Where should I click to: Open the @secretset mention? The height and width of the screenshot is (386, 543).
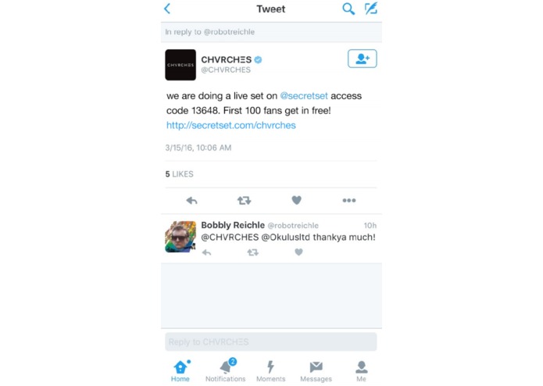pos(304,96)
